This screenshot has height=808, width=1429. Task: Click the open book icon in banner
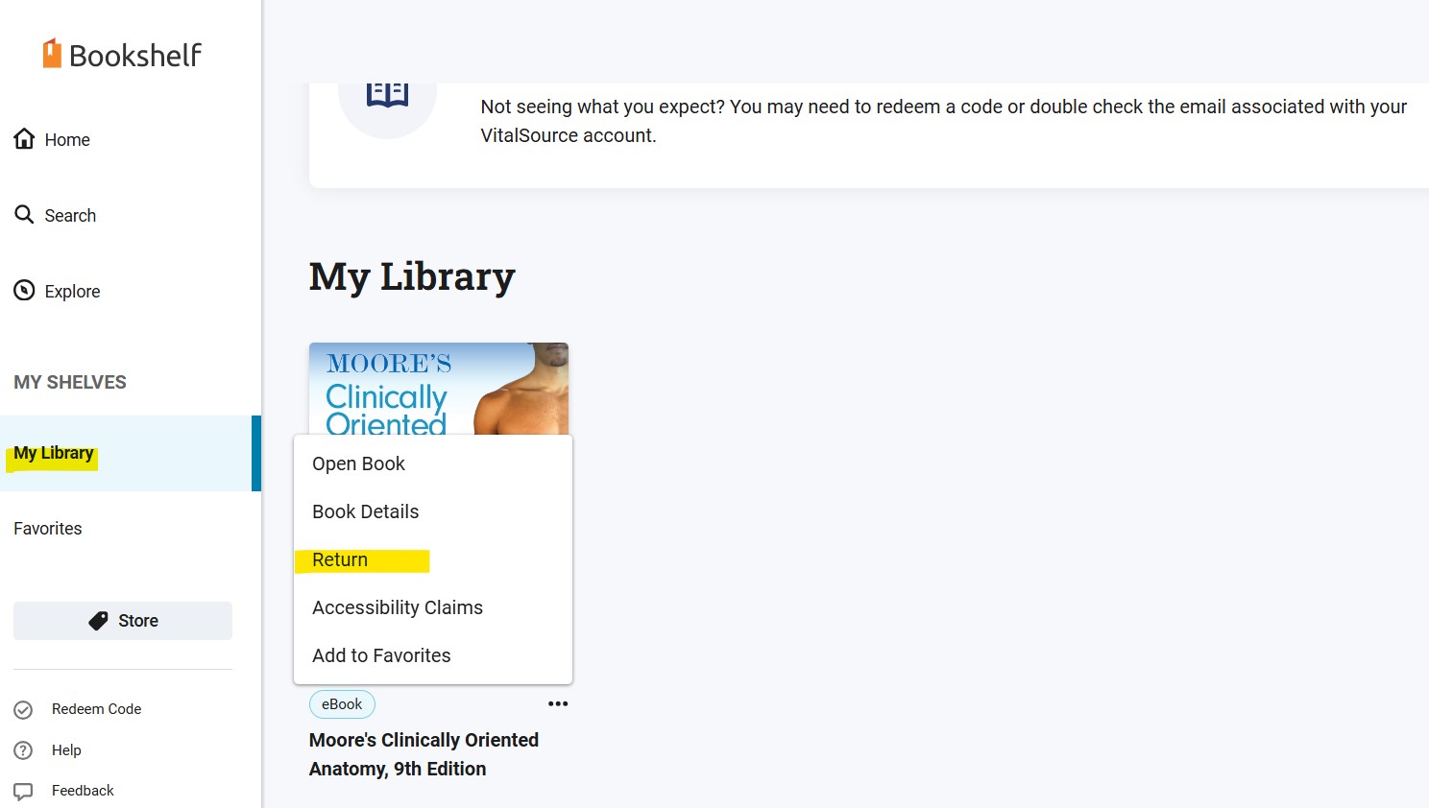(x=388, y=93)
